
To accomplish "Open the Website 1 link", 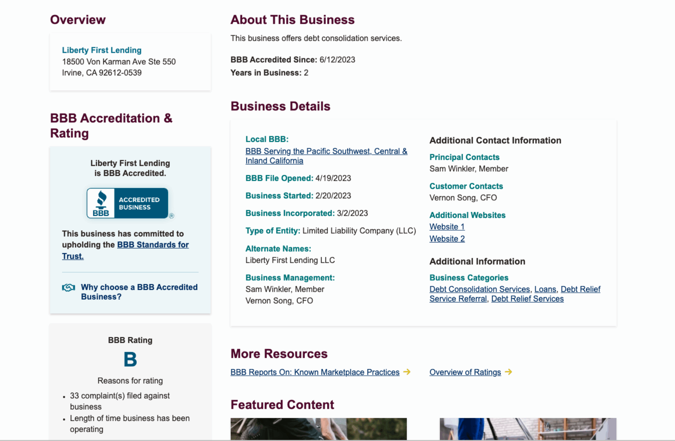I will pyautogui.click(x=447, y=227).
